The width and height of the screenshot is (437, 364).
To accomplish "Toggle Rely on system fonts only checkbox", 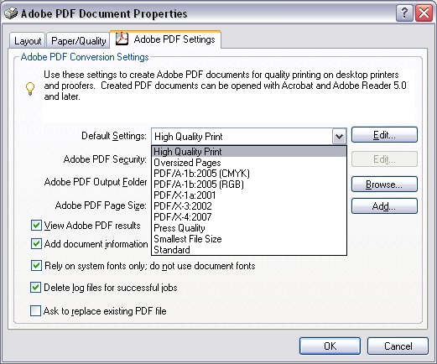I will tap(36, 265).
